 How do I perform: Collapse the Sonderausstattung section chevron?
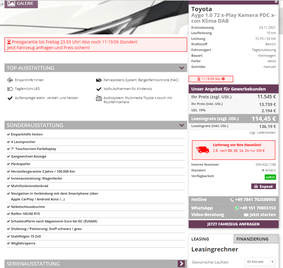click(182, 125)
